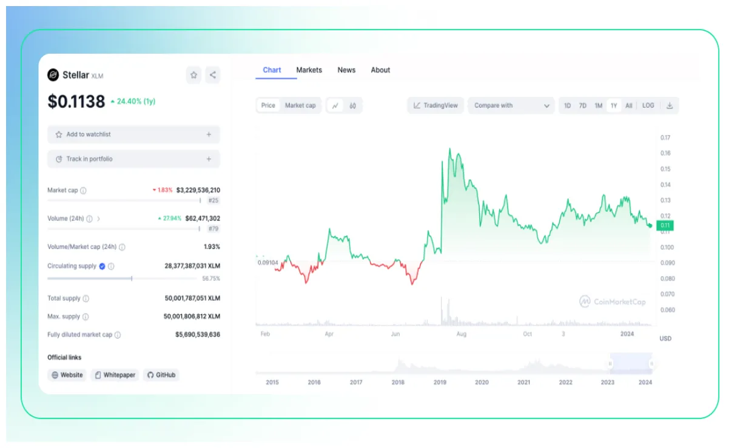740x448 pixels.
Task: Select the 1D timeframe
Action: point(568,105)
